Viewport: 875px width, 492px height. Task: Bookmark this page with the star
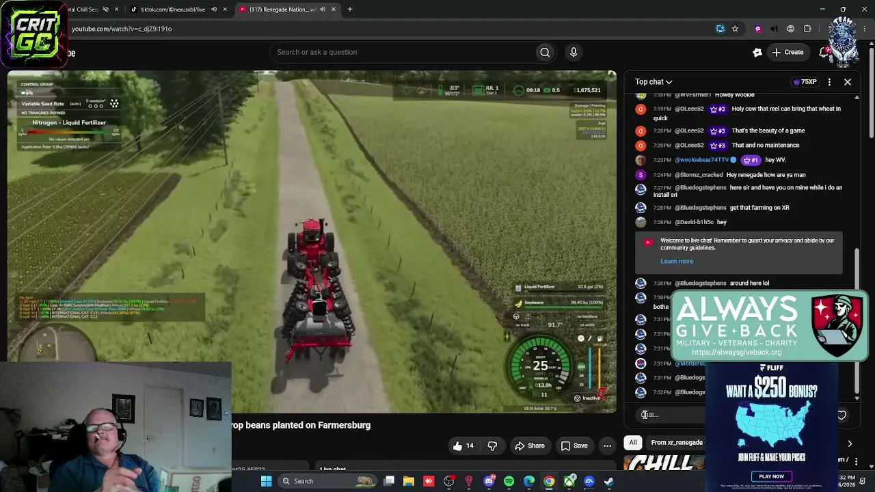(x=735, y=29)
